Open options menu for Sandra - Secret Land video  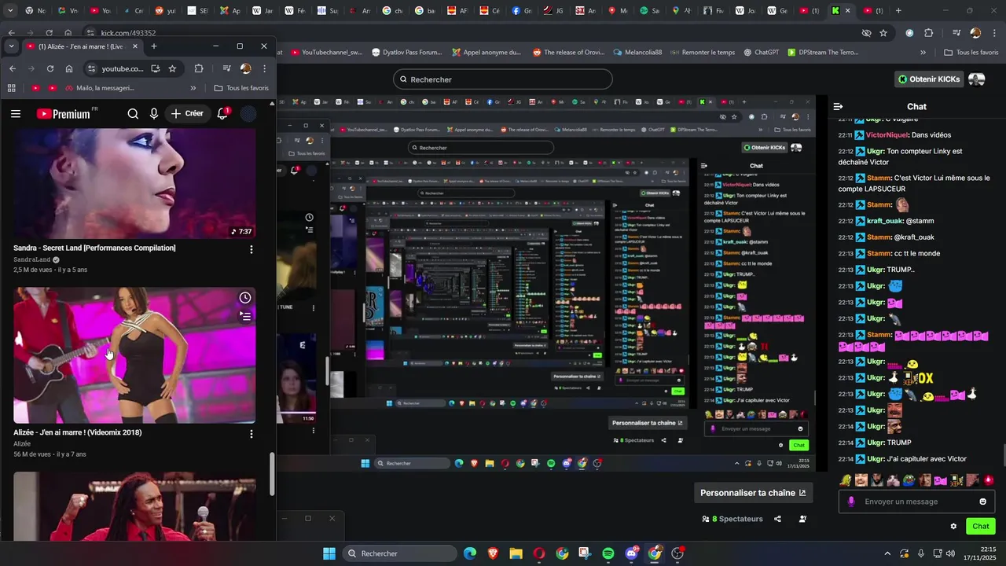pyautogui.click(x=251, y=249)
